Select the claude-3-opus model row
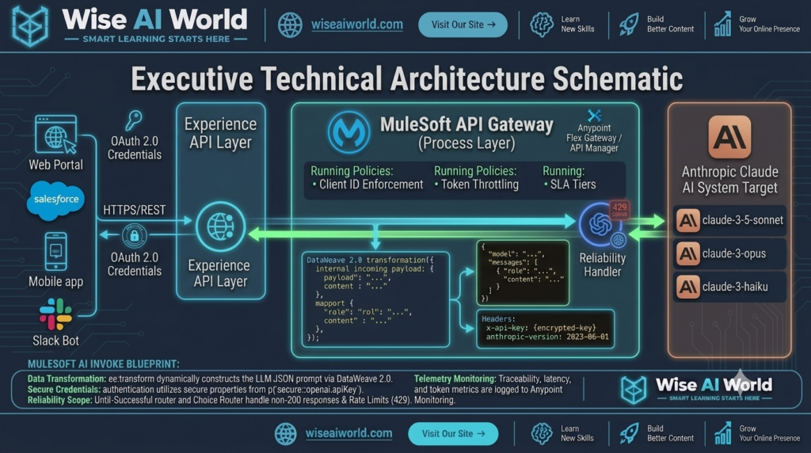The image size is (811, 453). (x=729, y=253)
